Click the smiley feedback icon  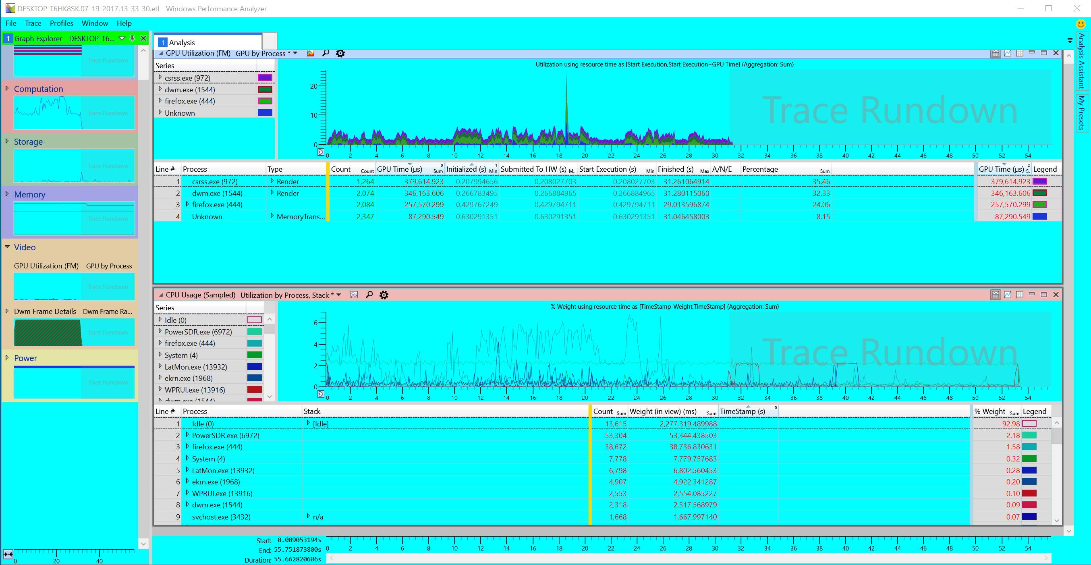point(1081,24)
